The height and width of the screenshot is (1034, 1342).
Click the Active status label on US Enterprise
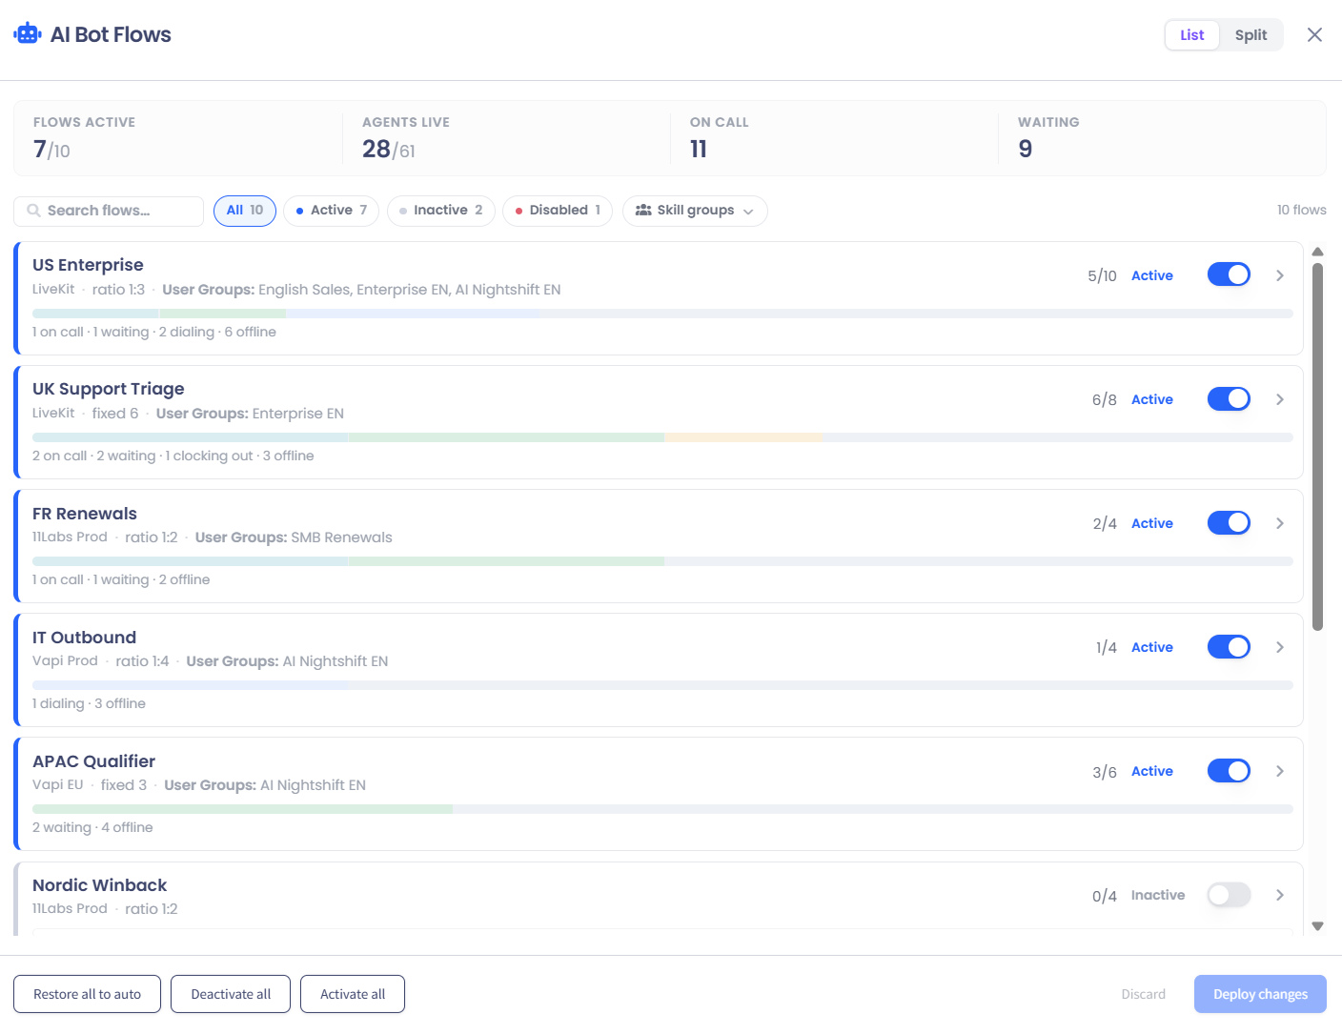coord(1151,275)
